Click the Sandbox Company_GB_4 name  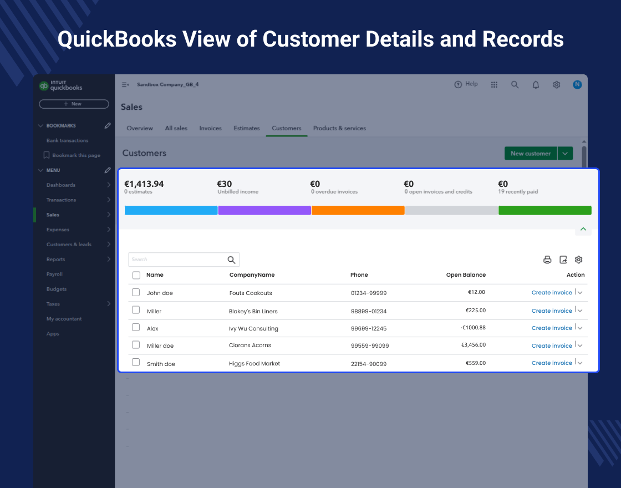168,84
